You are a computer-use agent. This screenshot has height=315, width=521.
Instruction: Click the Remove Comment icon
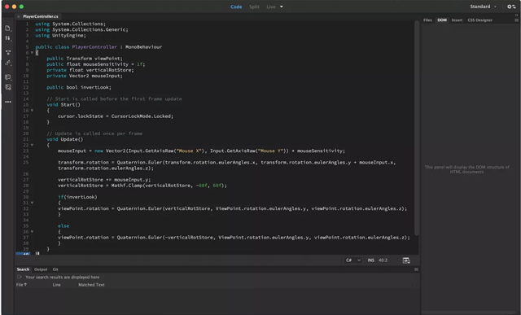pos(8,87)
